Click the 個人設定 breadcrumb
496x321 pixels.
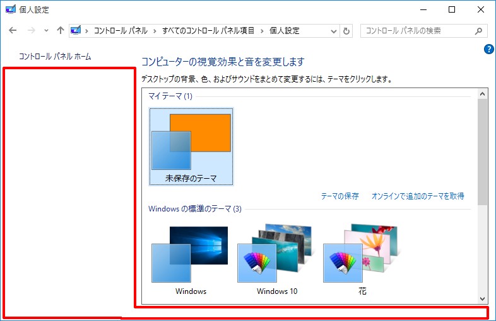(x=285, y=31)
